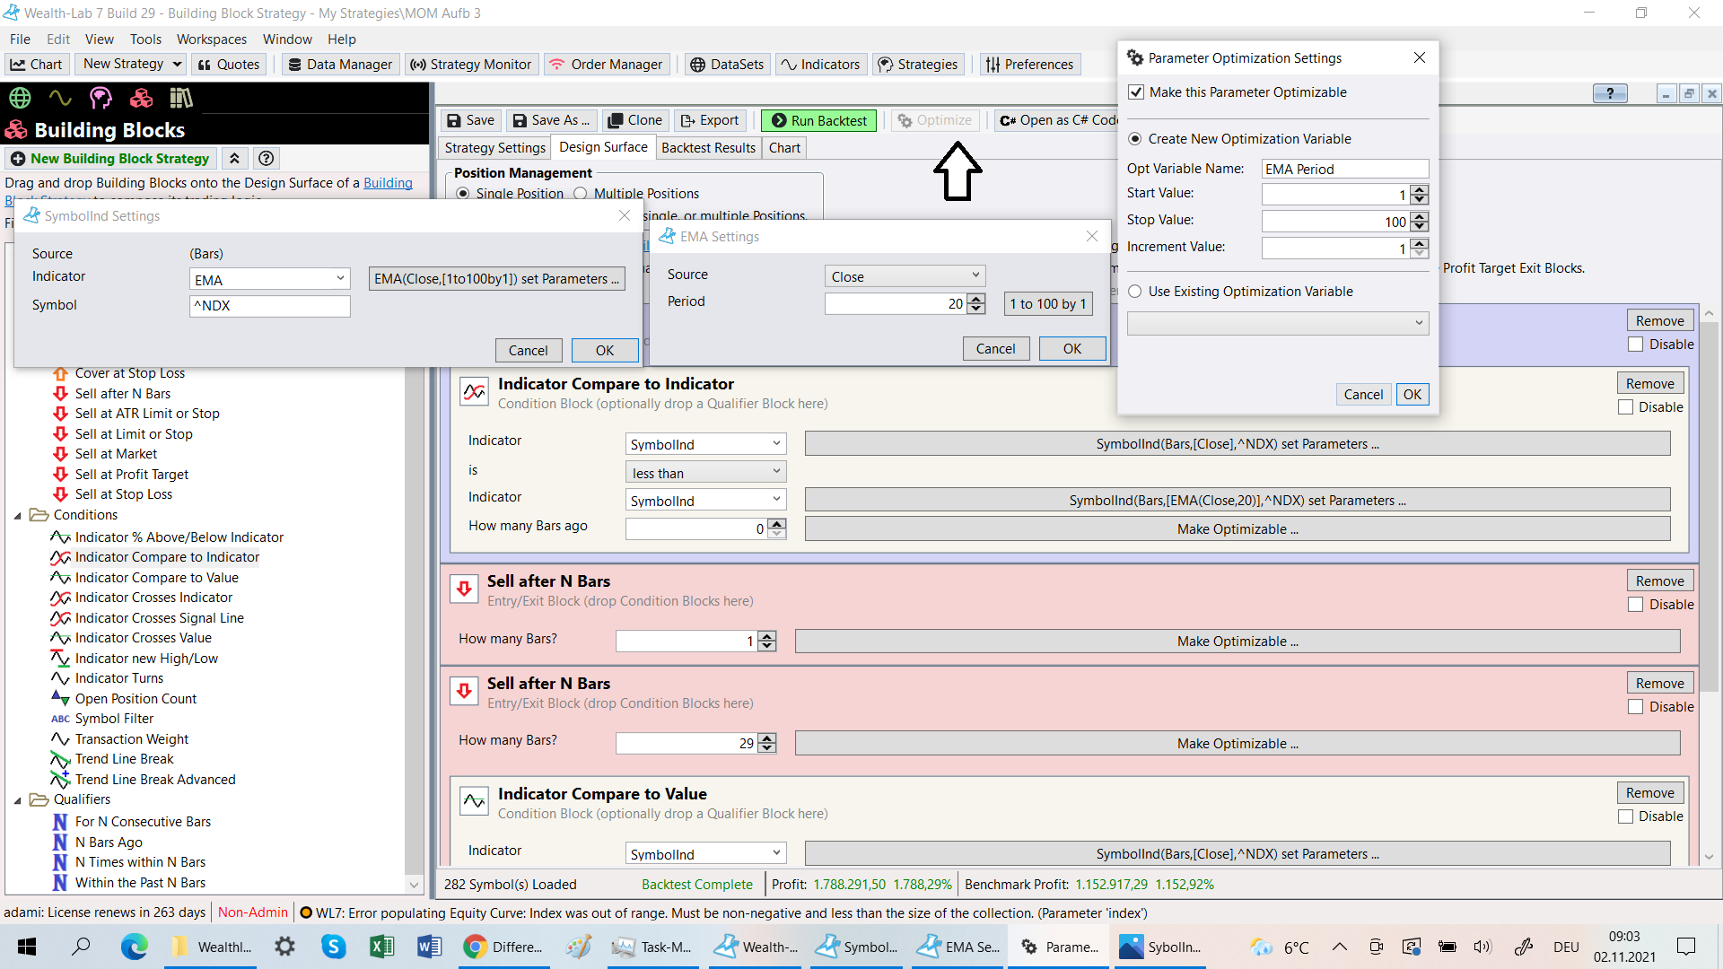Open the Workspaces menu
1723x969 pixels.
coord(211,39)
